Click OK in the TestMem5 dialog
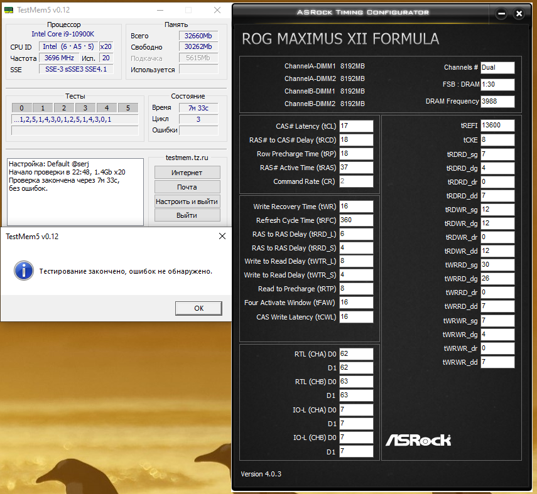Image resolution: width=537 pixels, height=494 pixels. click(x=198, y=308)
